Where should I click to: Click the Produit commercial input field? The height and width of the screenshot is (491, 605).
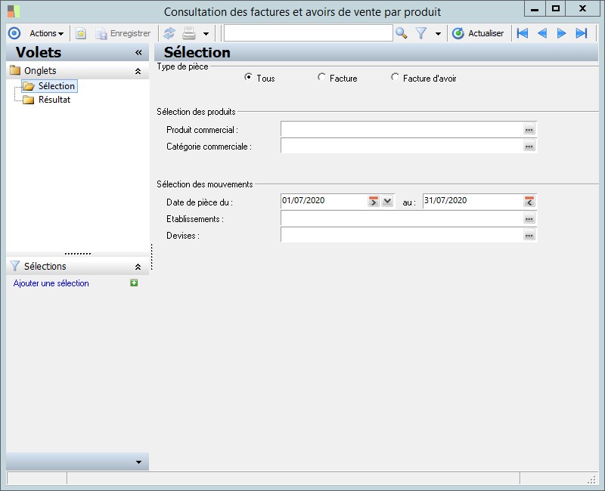(402, 129)
